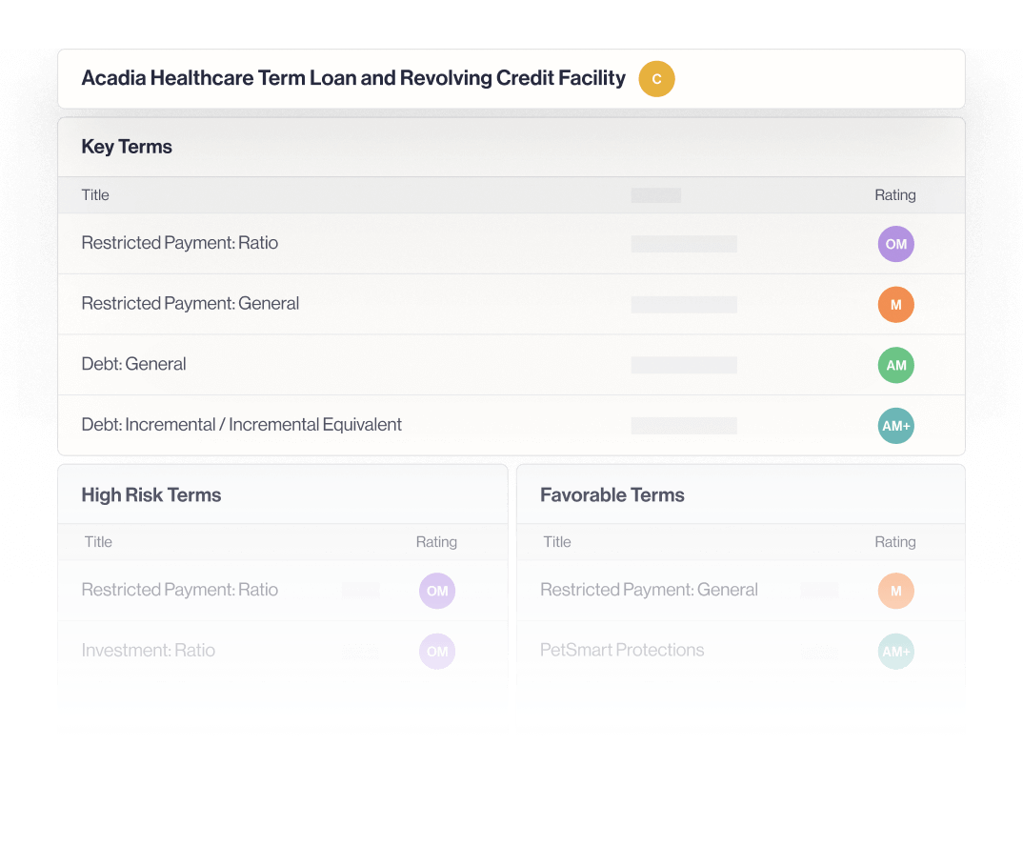Select the PetSmart Protections entry
This screenshot has width=1023, height=846.
[622, 651]
